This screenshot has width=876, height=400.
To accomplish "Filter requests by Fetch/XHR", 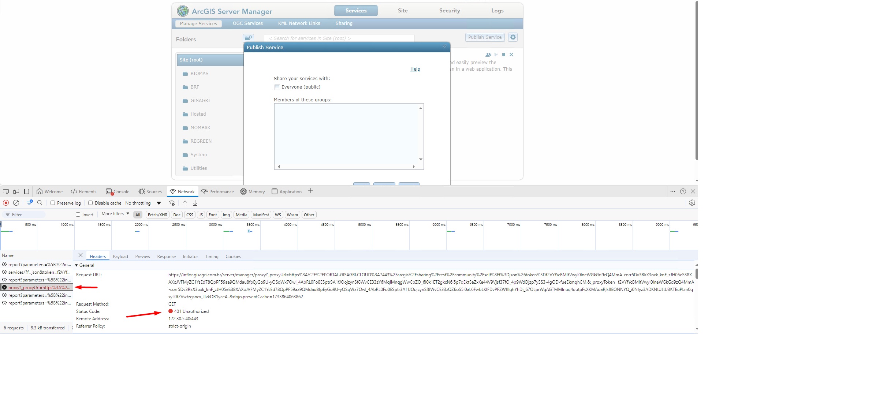I will (x=157, y=215).
